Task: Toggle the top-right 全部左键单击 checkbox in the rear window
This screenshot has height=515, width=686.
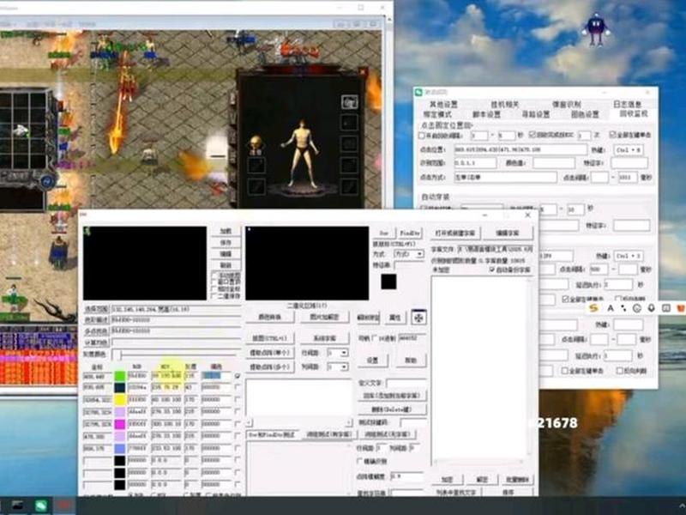Action: 613,135
